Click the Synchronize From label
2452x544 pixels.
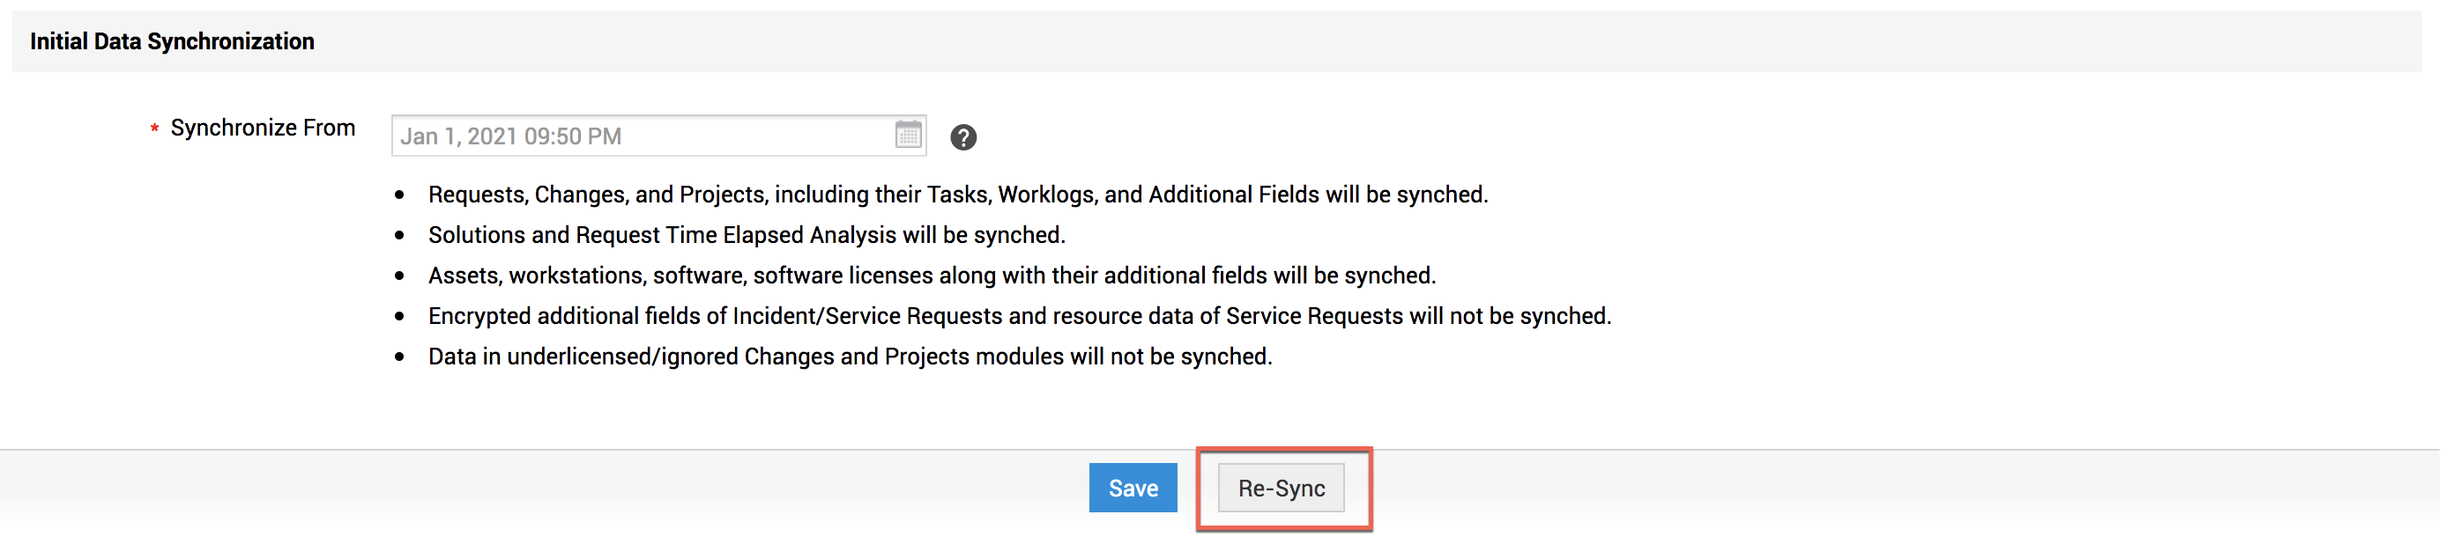[x=263, y=128]
